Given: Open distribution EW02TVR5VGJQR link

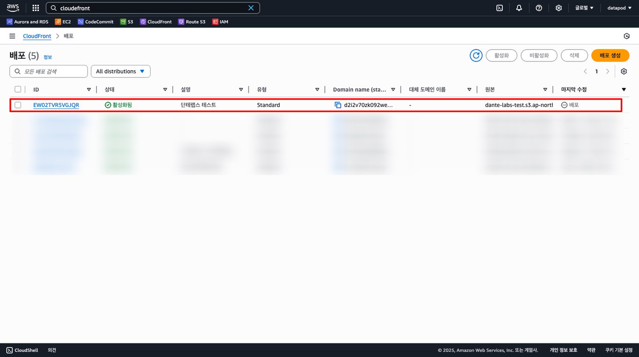Looking at the screenshot, I should point(56,105).
